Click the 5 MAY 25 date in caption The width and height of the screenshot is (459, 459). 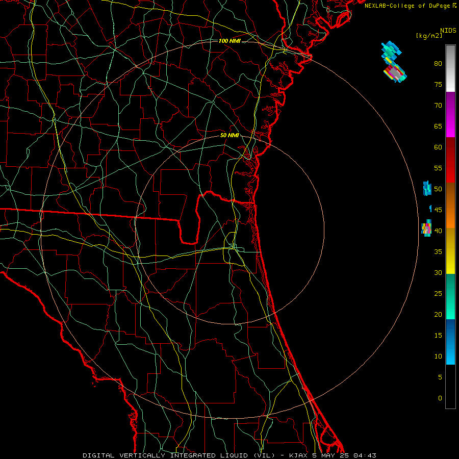330,455
